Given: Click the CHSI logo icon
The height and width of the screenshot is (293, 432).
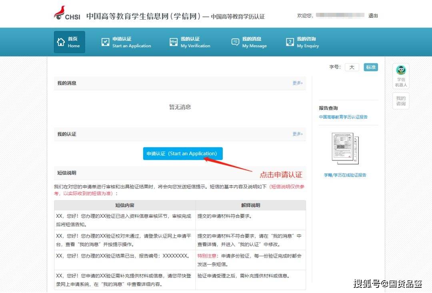Looking at the screenshot, I should pyautogui.click(x=60, y=13).
